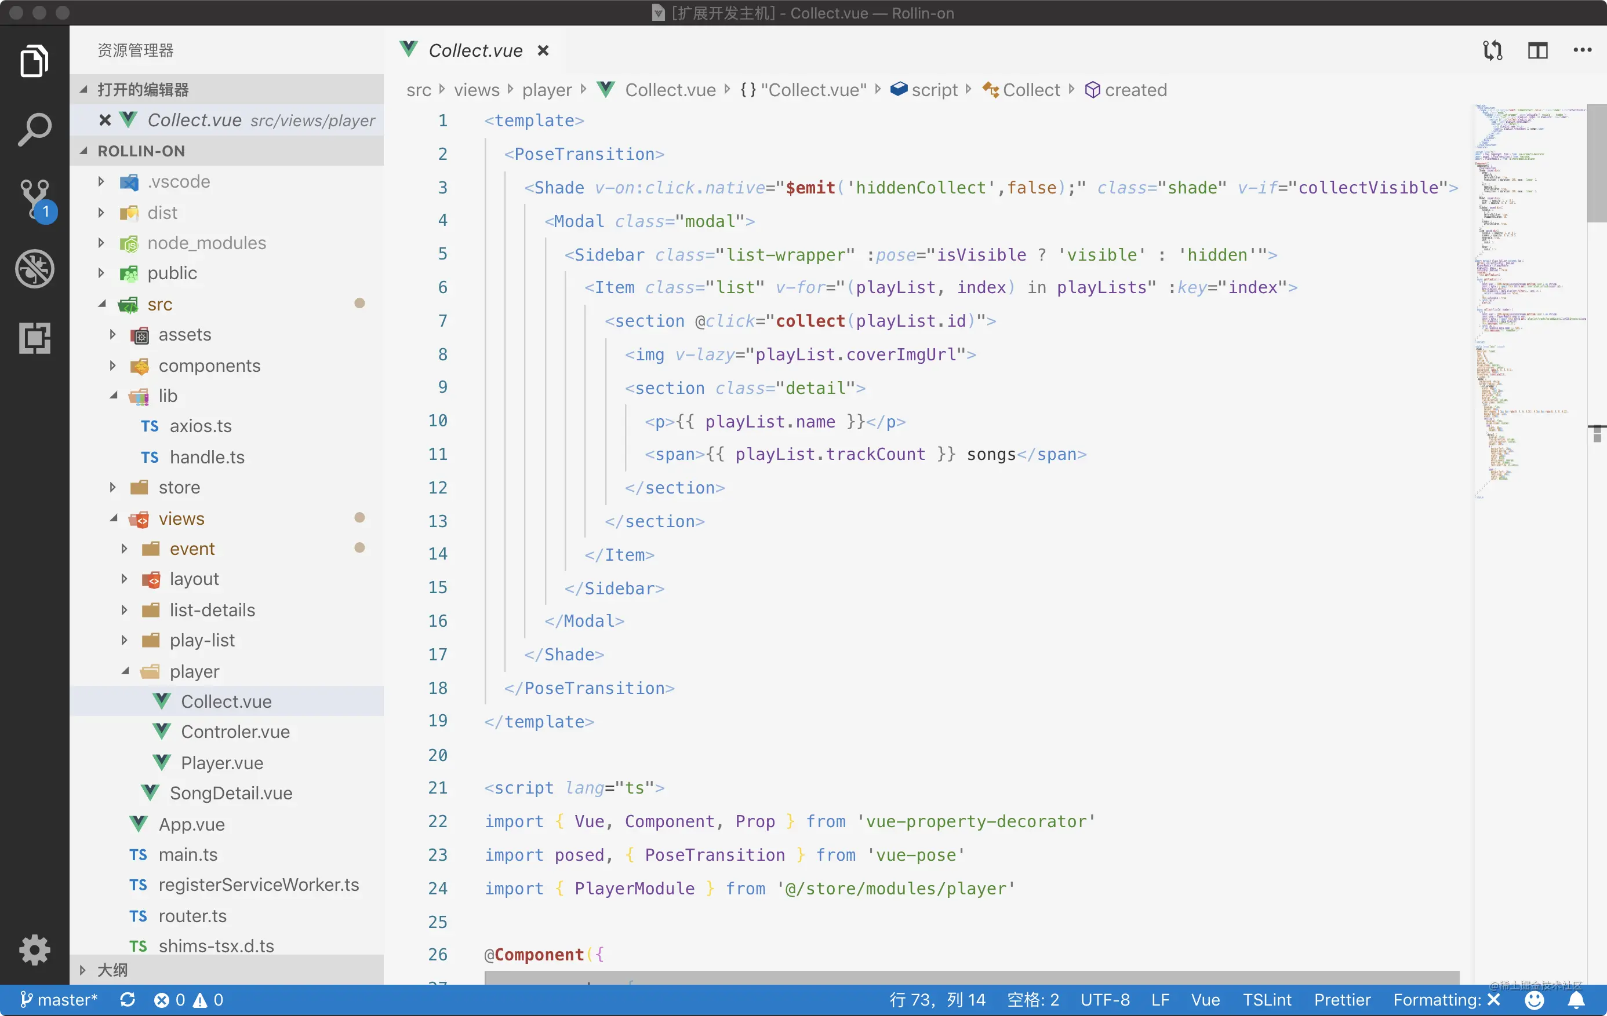Open the Search view in activity bar
The width and height of the screenshot is (1607, 1016).
coord(34,129)
